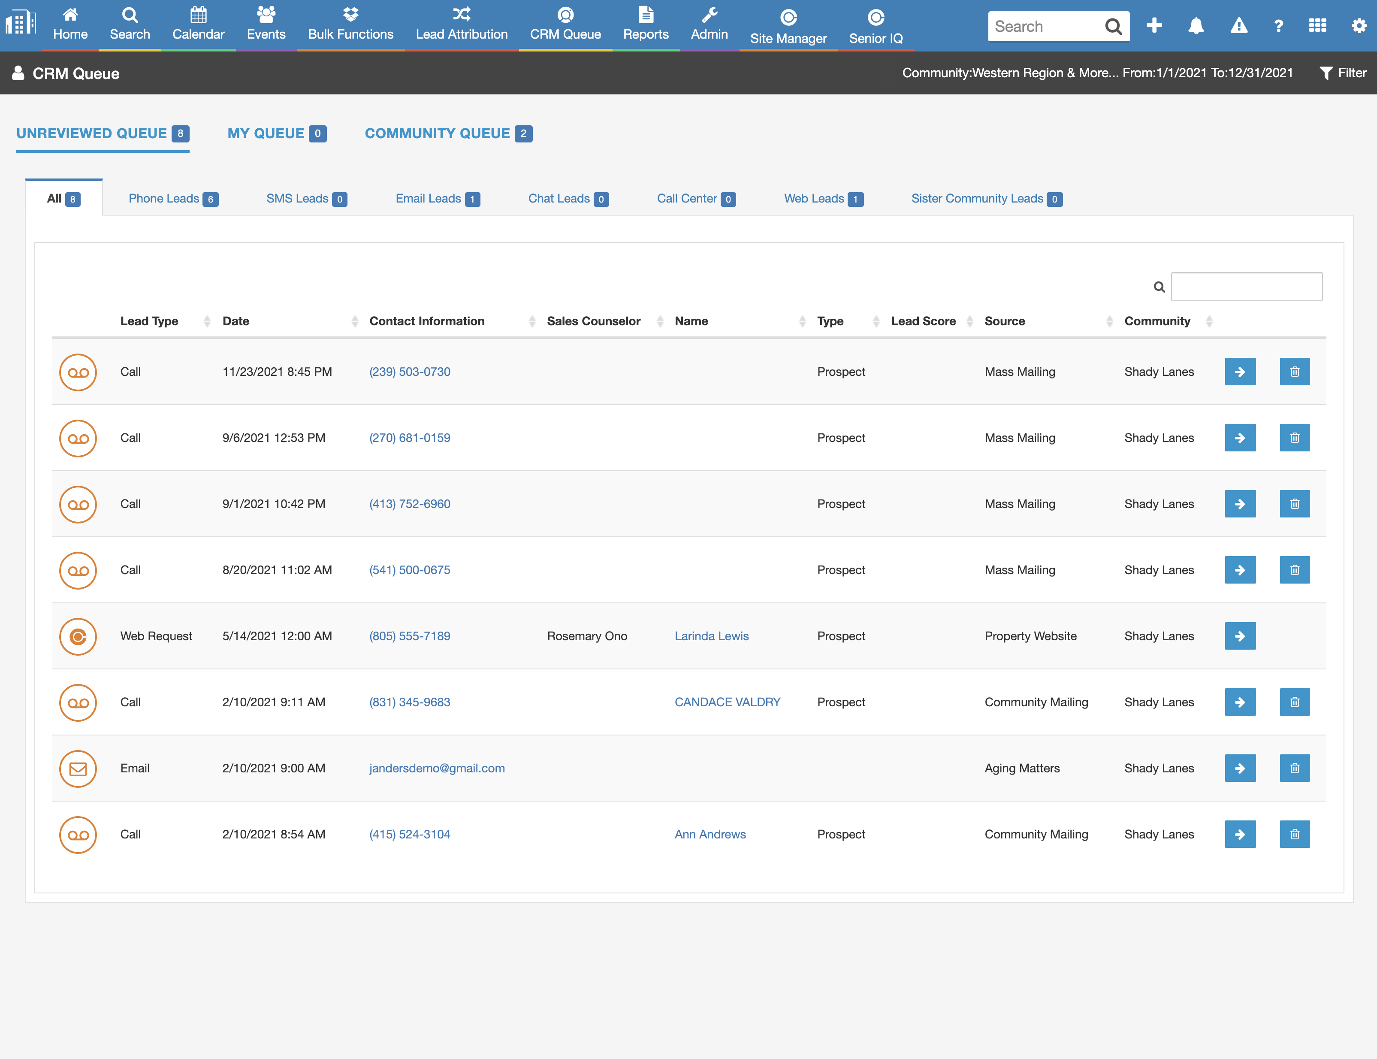Viewport: 1377px width, 1059px height.
Task: Click the email icon for the jandersdemo@gmail.com lead
Action: click(x=78, y=769)
